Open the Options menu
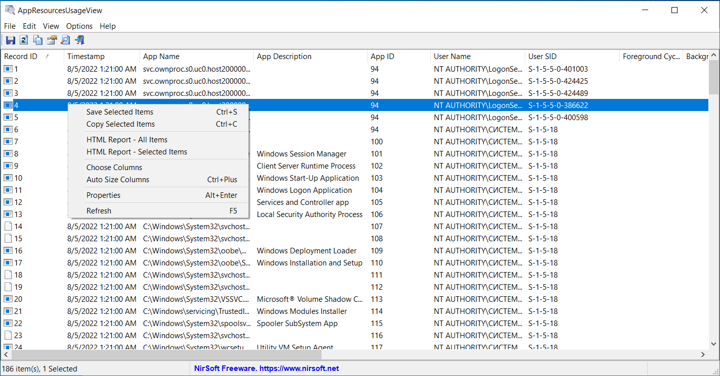720x376 pixels. pos(79,26)
